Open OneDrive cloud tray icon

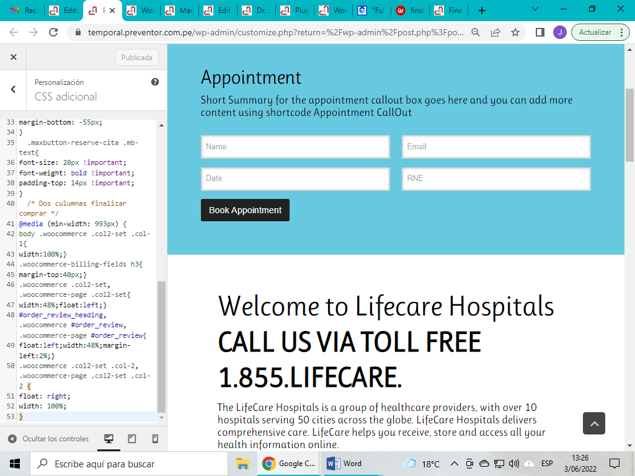click(x=484, y=464)
